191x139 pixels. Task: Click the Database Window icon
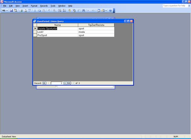point(98,10)
